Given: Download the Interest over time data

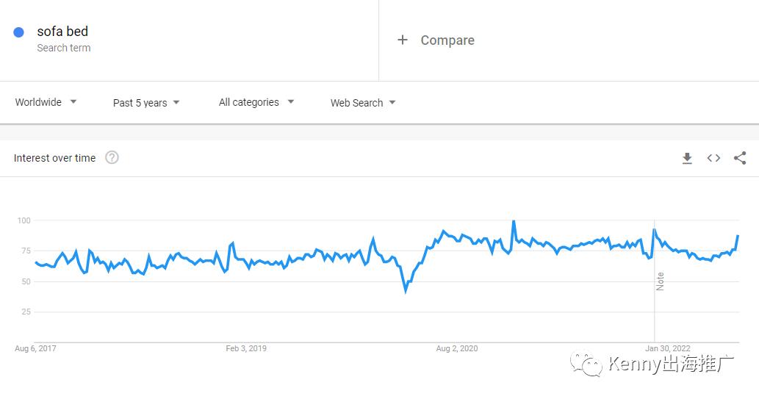Looking at the screenshot, I should point(687,158).
